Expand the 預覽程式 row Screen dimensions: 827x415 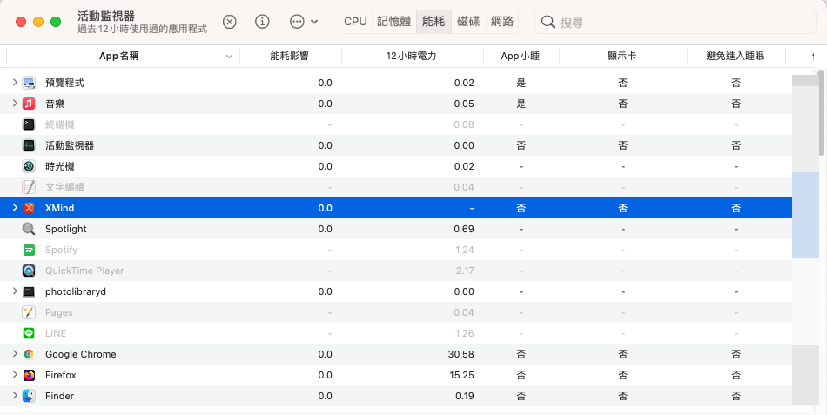[15, 83]
